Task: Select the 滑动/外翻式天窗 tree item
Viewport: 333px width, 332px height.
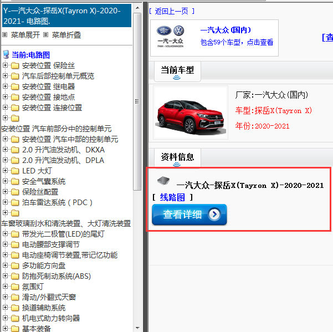Action: click(x=49, y=297)
